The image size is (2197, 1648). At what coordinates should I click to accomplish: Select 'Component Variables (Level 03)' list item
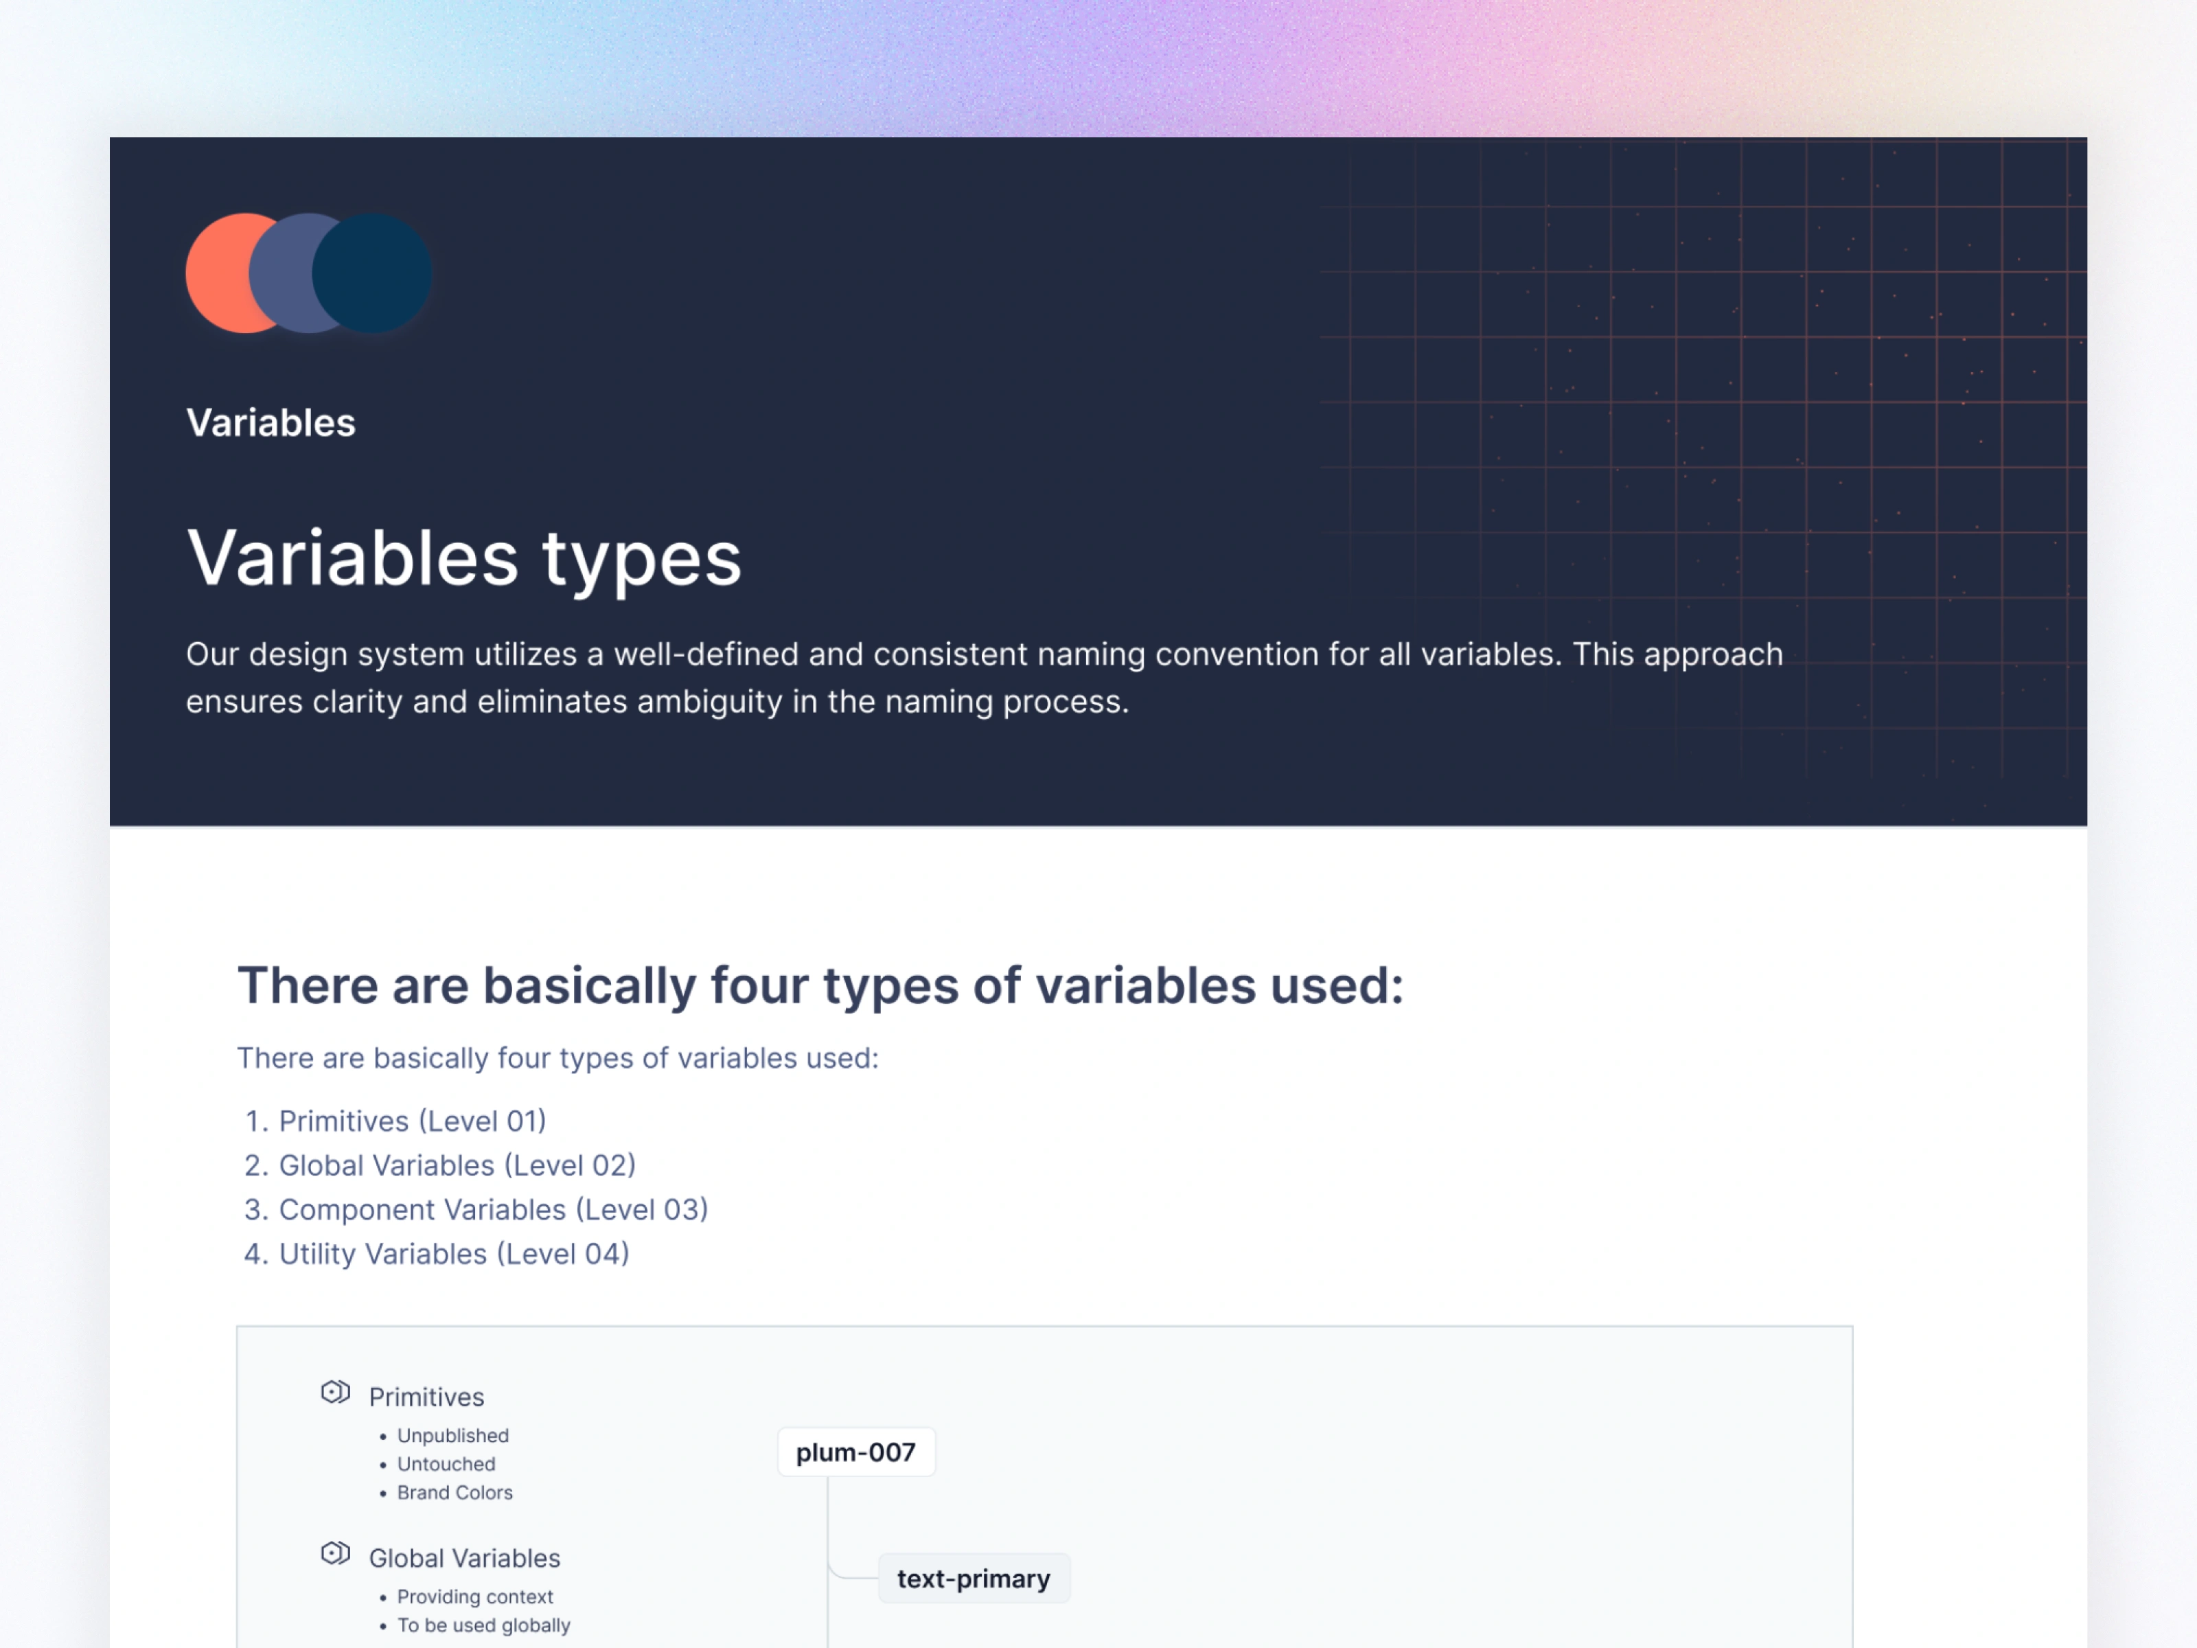click(x=493, y=1209)
